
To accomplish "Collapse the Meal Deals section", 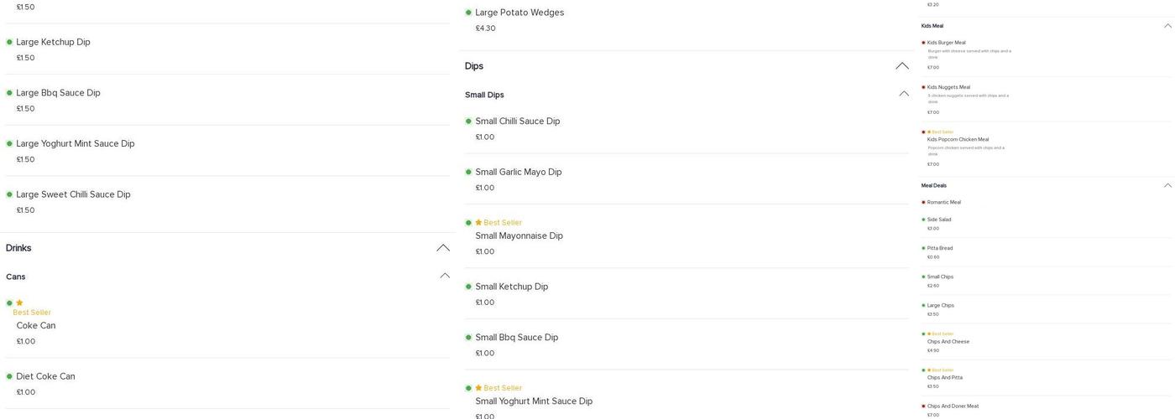I will click(1167, 185).
